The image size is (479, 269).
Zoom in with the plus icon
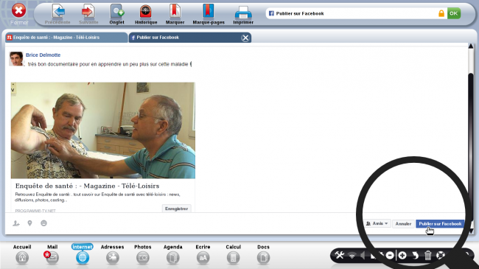coord(402,255)
